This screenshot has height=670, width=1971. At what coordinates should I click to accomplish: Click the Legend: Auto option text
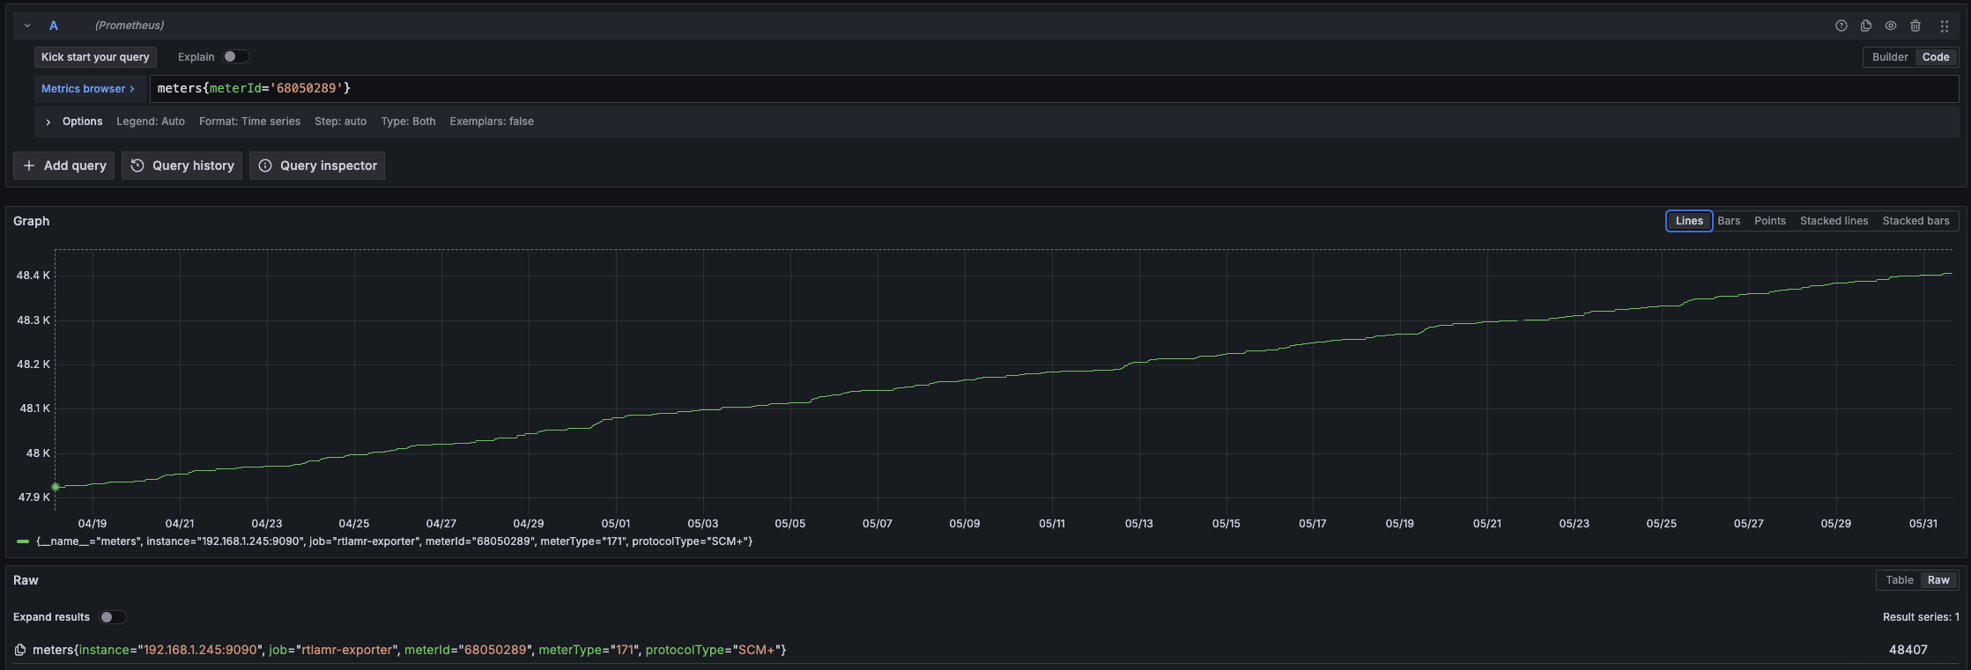pyautogui.click(x=151, y=121)
